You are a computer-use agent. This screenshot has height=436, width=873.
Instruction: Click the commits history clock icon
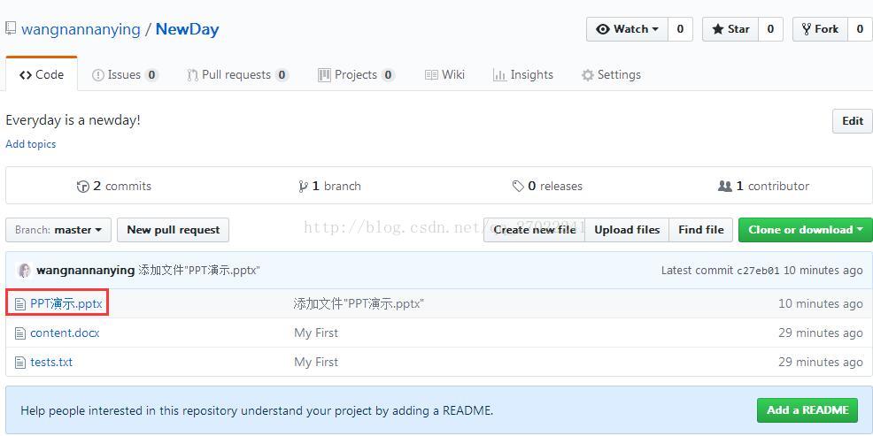pyautogui.click(x=83, y=187)
